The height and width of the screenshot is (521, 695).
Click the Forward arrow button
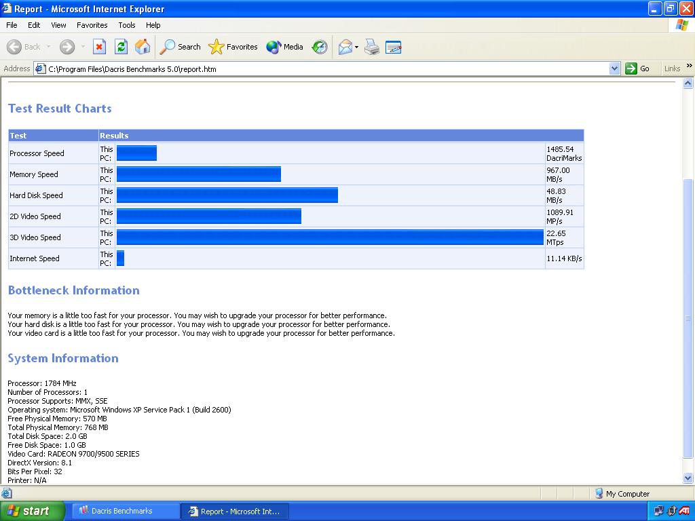pyautogui.click(x=67, y=47)
